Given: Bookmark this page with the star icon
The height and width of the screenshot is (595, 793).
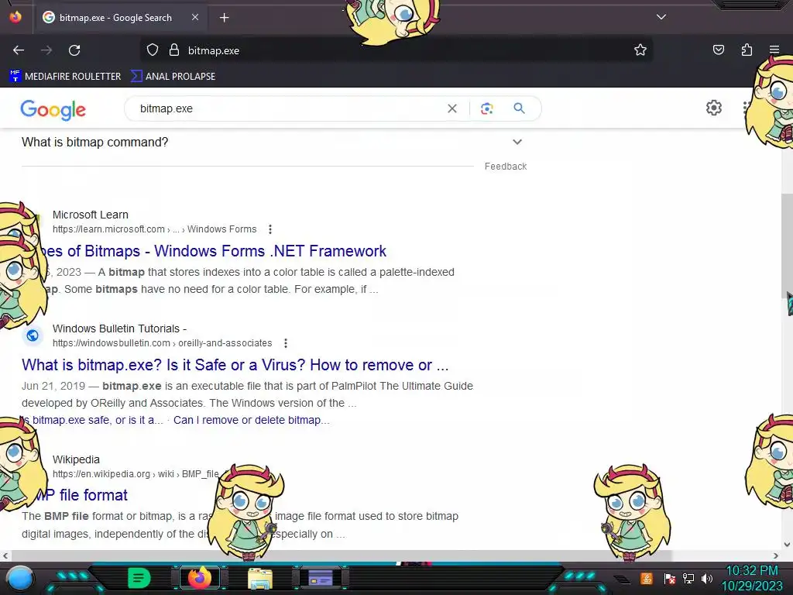Looking at the screenshot, I should (x=640, y=50).
